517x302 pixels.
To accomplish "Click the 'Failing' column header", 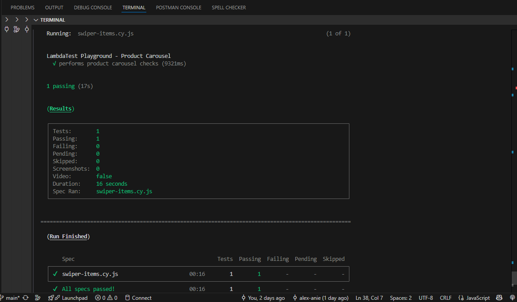I will click(x=278, y=259).
